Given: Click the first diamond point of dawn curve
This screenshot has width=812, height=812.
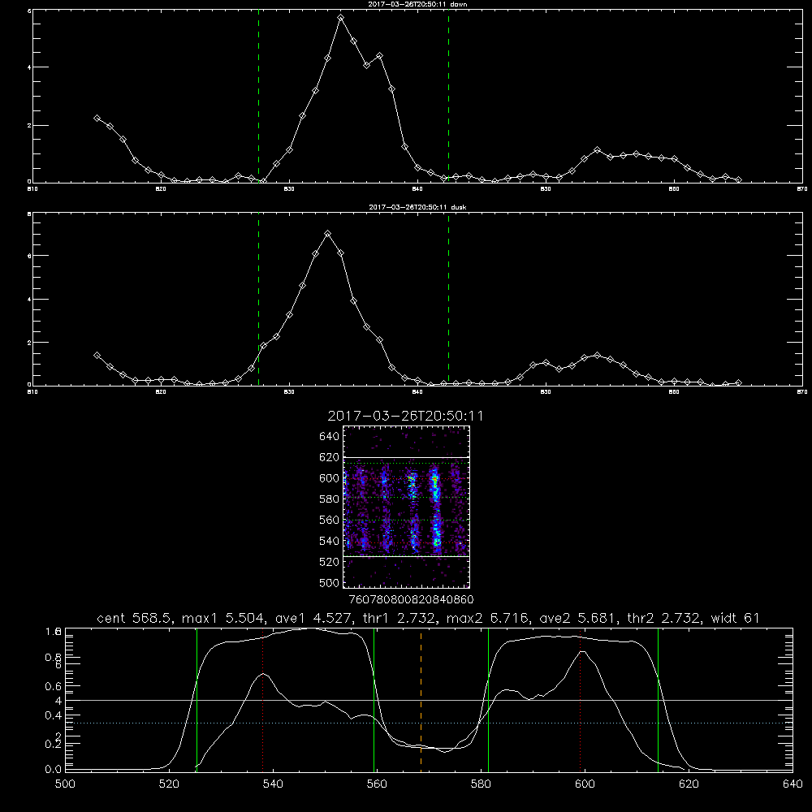Looking at the screenshot, I should tap(97, 118).
